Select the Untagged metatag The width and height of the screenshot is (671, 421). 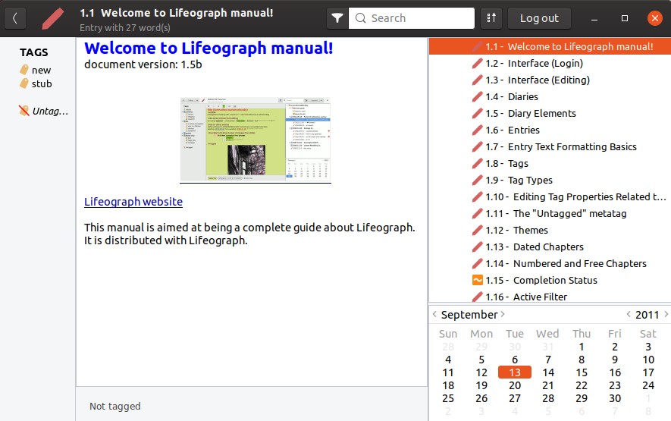coord(44,112)
